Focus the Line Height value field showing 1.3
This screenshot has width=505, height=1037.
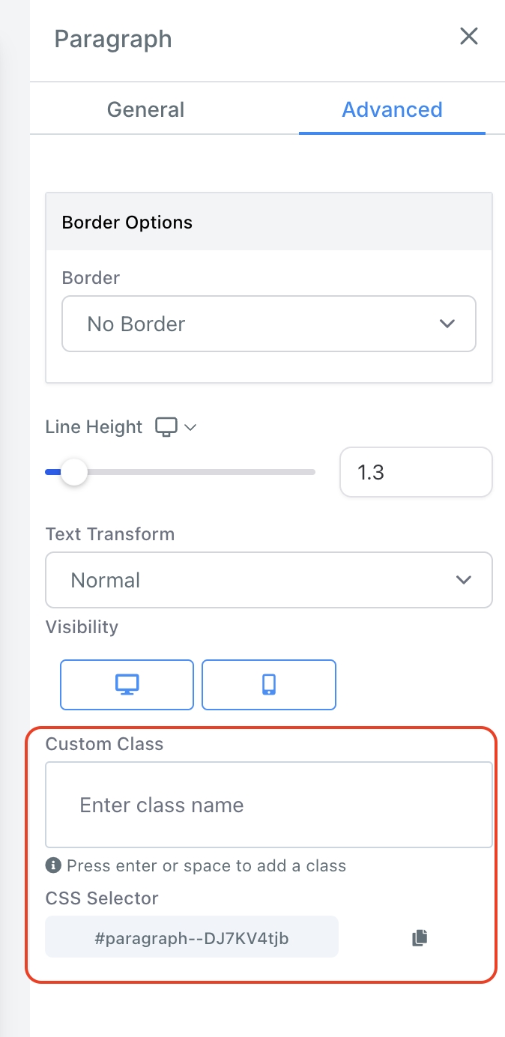point(416,472)
